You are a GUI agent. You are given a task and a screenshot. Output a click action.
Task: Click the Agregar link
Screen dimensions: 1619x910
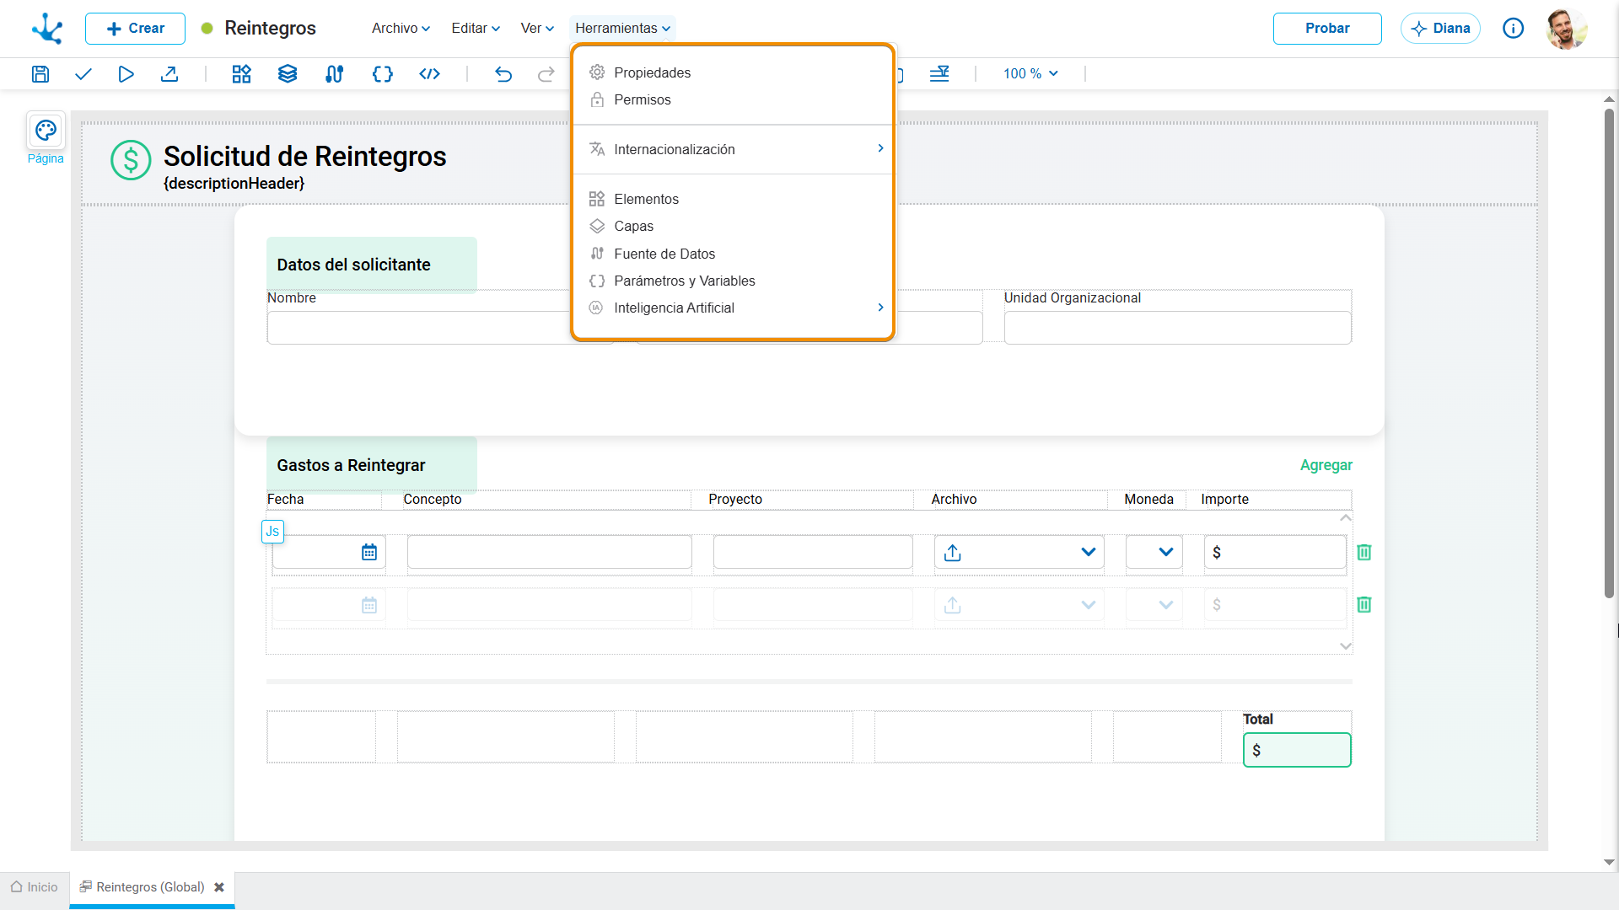pyautogui.click(x=1326, y=465)
